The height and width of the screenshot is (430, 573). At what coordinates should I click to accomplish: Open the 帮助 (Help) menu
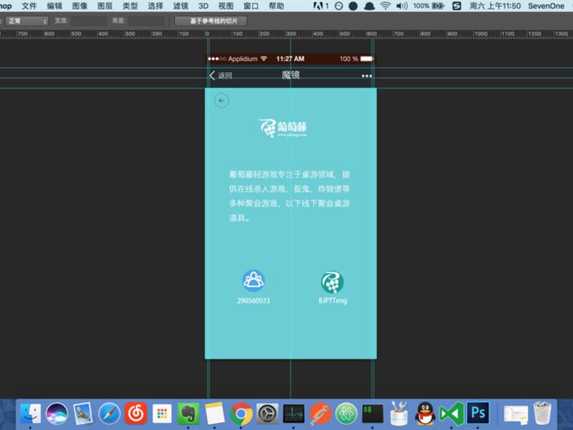click(276, 6)
